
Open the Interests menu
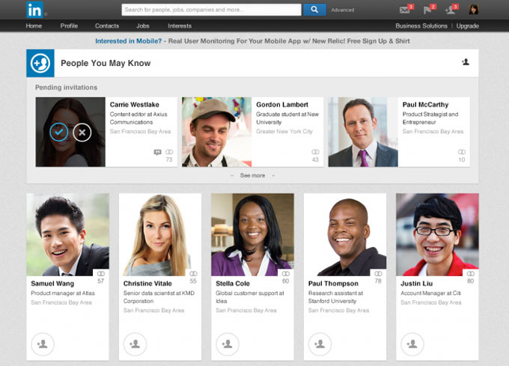[x=179, y=25]
